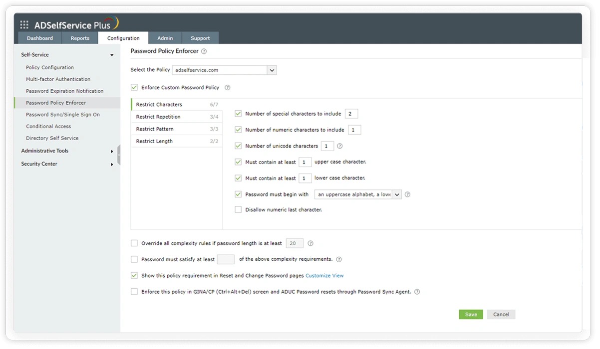Select the Configuration tab
This screenshot has height=349, width=600.
point(123,38)
